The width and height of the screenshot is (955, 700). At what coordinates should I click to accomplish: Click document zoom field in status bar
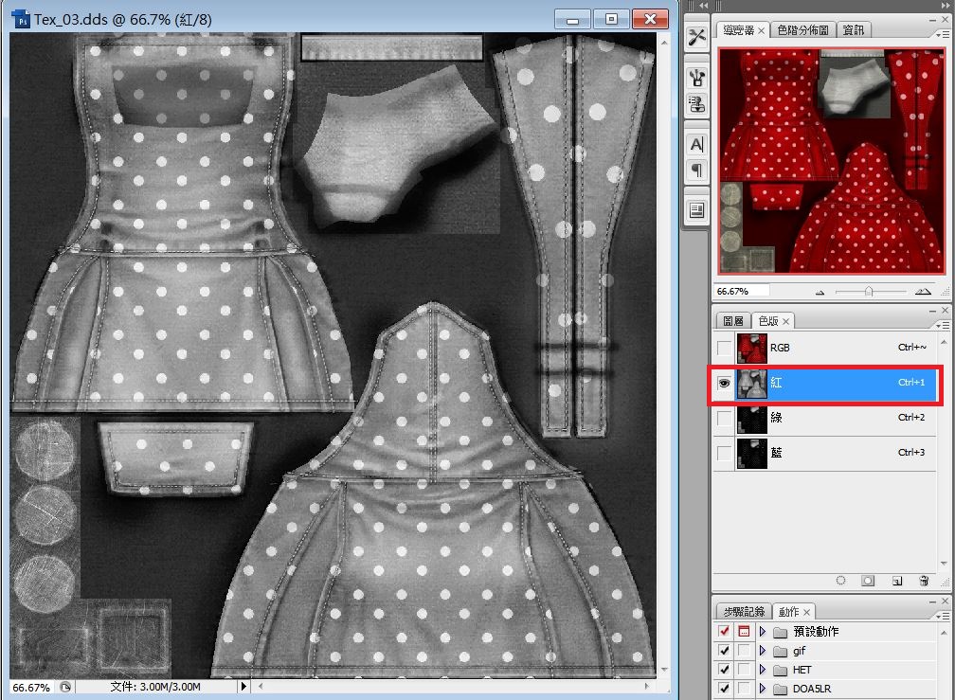coord(31,688)
